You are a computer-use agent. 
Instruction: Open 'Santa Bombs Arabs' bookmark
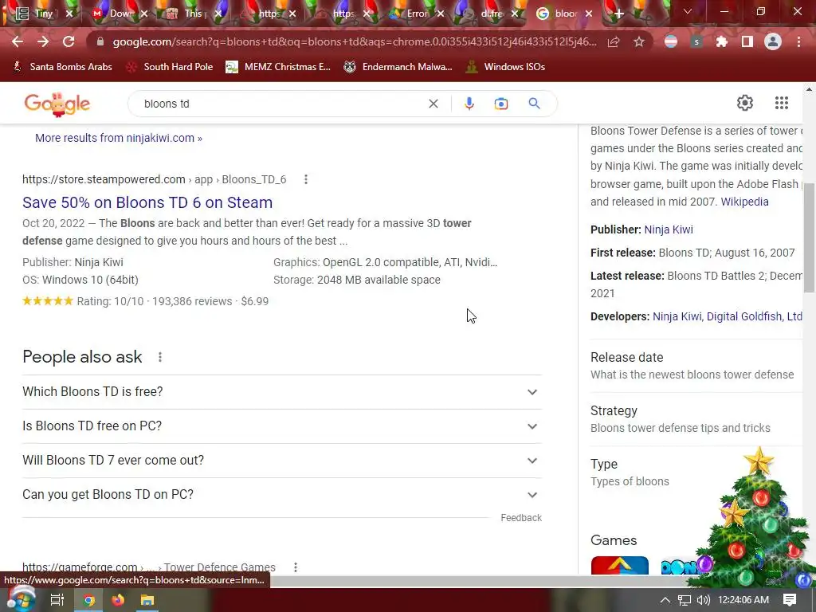62,67
